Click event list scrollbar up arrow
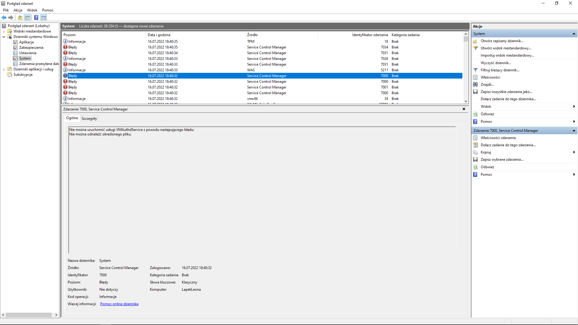578x325 pixels. tap(466, 34)
